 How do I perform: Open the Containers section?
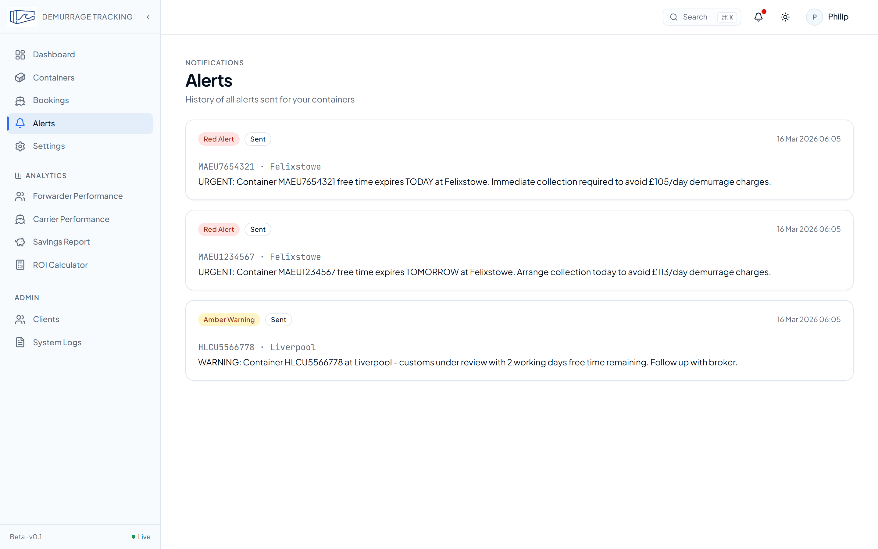[54, 77]
